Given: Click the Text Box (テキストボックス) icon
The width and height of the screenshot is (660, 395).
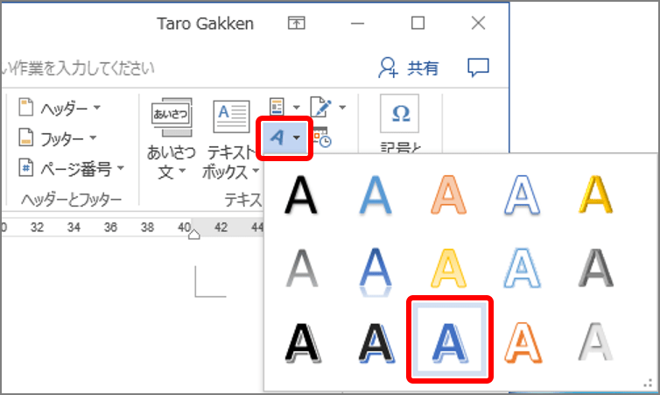Looking at the screenshot, I should [231, 116].
